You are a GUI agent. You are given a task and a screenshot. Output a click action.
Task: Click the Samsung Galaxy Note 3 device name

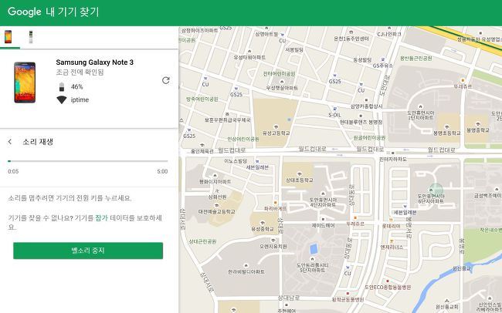(x=95, y=62)
